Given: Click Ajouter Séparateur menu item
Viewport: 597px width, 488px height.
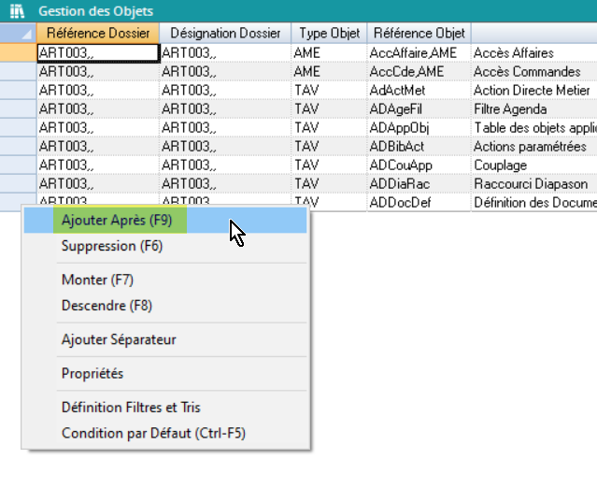Looking at the screenshot, I should pyautogui.click(x=119, y=339).
